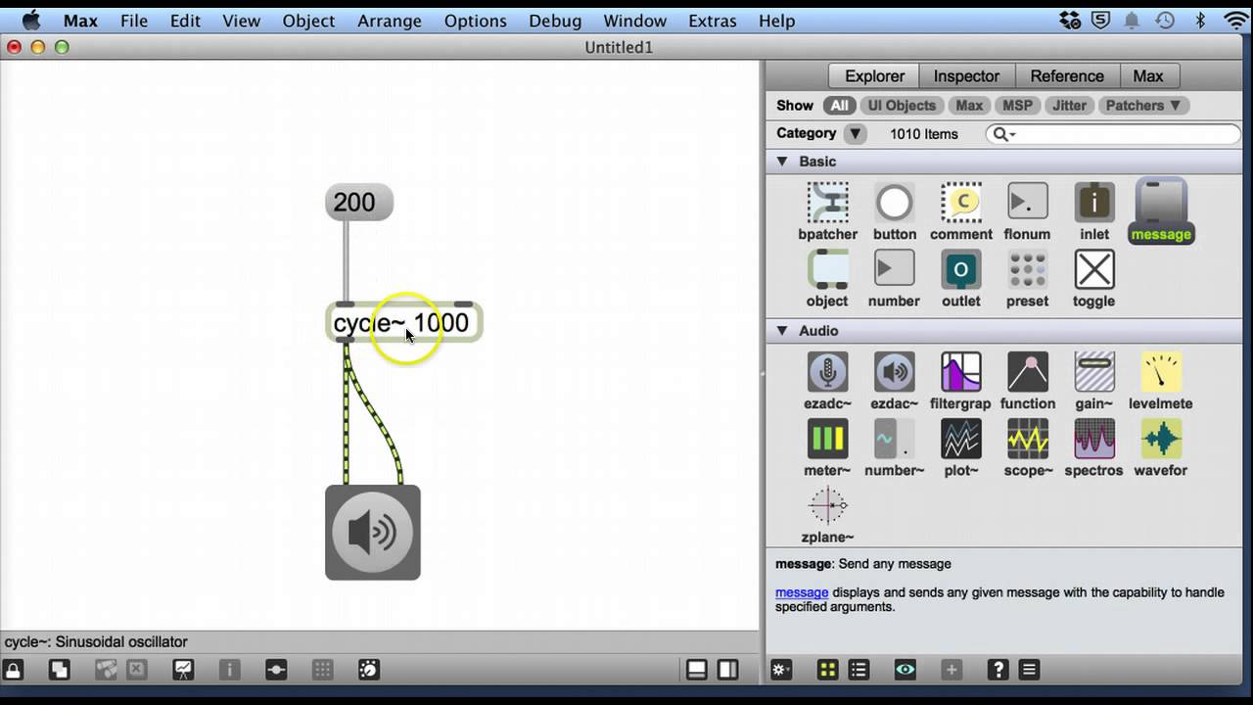This screenshot has height=705, width=1253.
Task: Pick the function object icon
Action: click(x=1027, y=372)
